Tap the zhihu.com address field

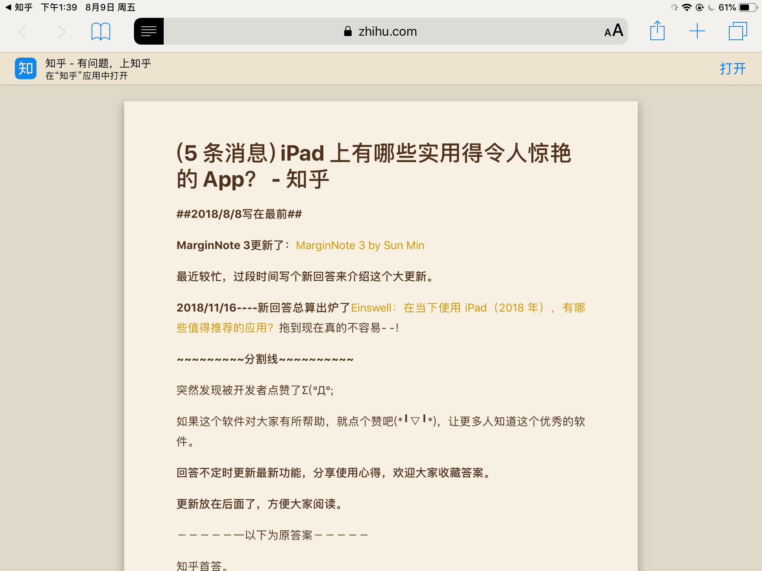click(381, 31)
